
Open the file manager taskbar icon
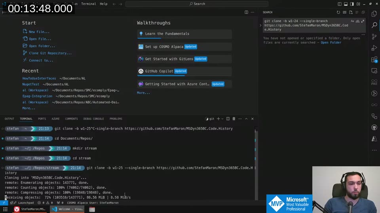pyautogui.click(x=92, y=209)
